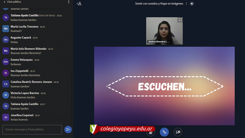
Task: Open chat options three-dot menu
Action: point(69,2)
